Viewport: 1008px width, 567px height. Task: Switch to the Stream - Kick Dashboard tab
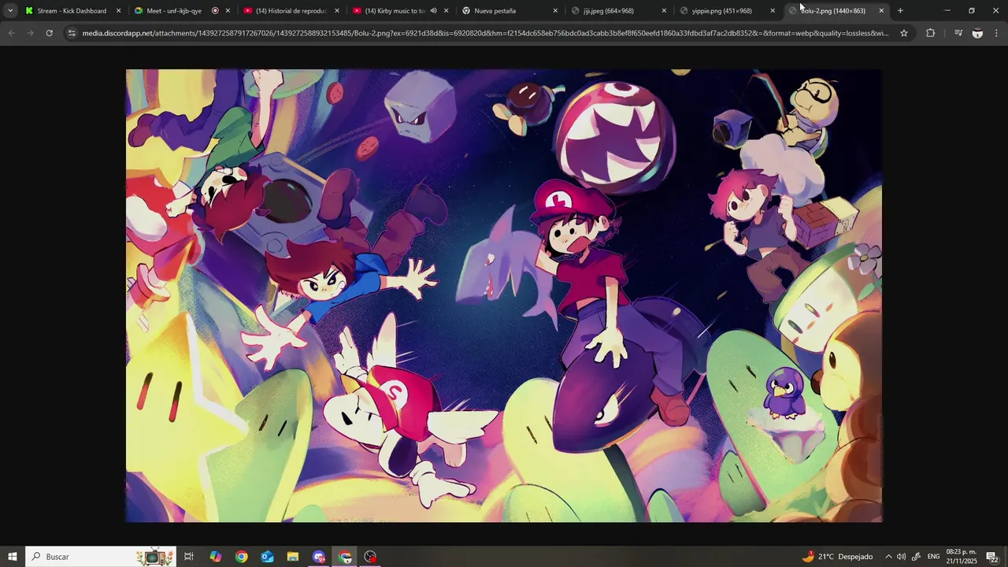[71, 10]
